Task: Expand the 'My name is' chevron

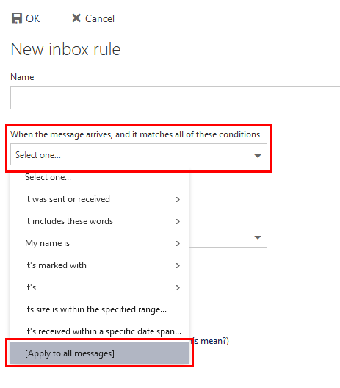Action: pos(178,243)
